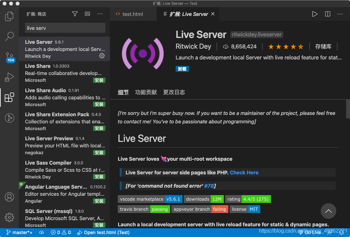The height and width of the screenshot is (237, 350).
Task: Click the appveyor branch failing badge
Action: tap(200, 209)
